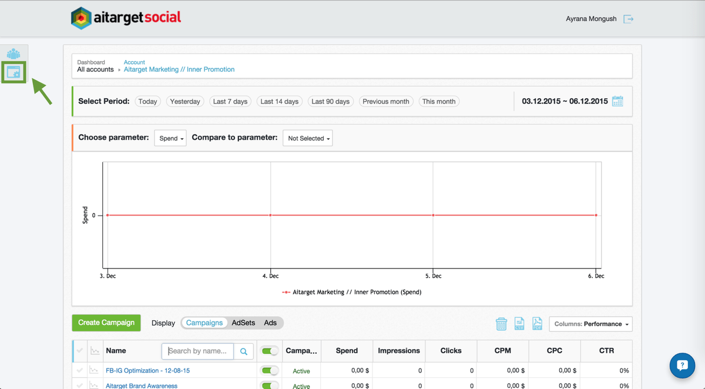Choose the Last 14 days period

[x=280, y=102]
